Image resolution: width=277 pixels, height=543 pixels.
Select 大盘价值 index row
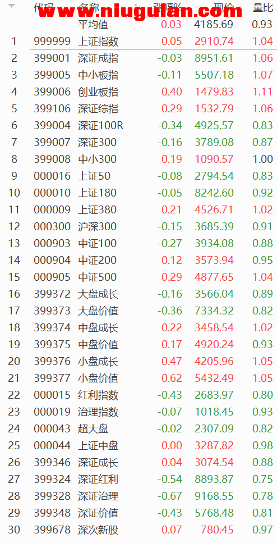[x=138, y=311]
